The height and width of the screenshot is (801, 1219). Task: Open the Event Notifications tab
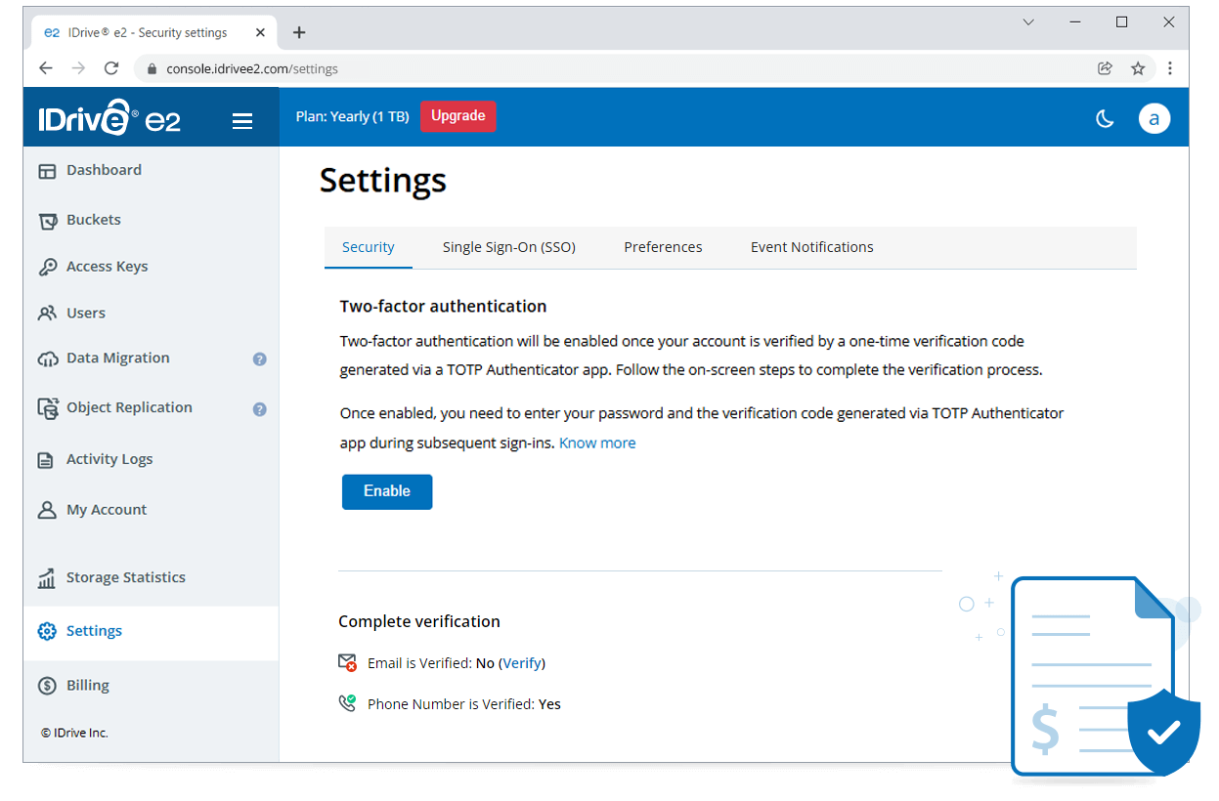(x=811, y=247)
